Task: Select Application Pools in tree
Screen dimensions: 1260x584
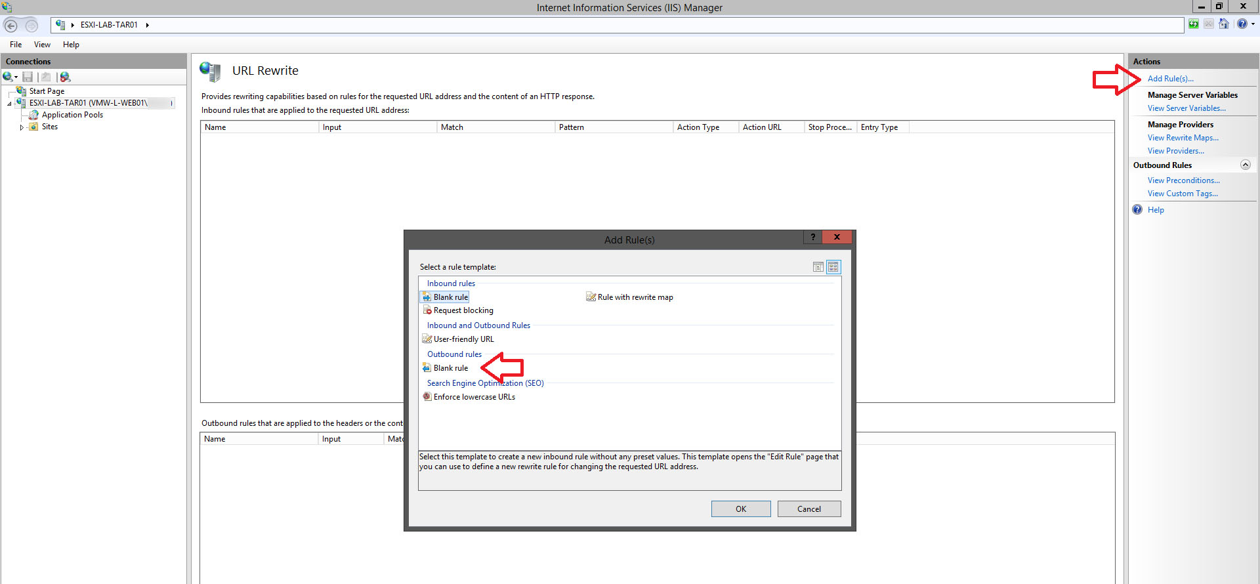Action: (72, 115)
